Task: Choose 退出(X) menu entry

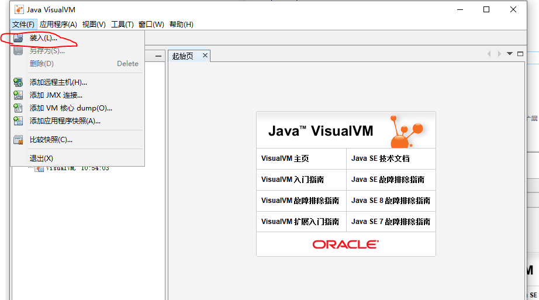Action: (77, 158)
